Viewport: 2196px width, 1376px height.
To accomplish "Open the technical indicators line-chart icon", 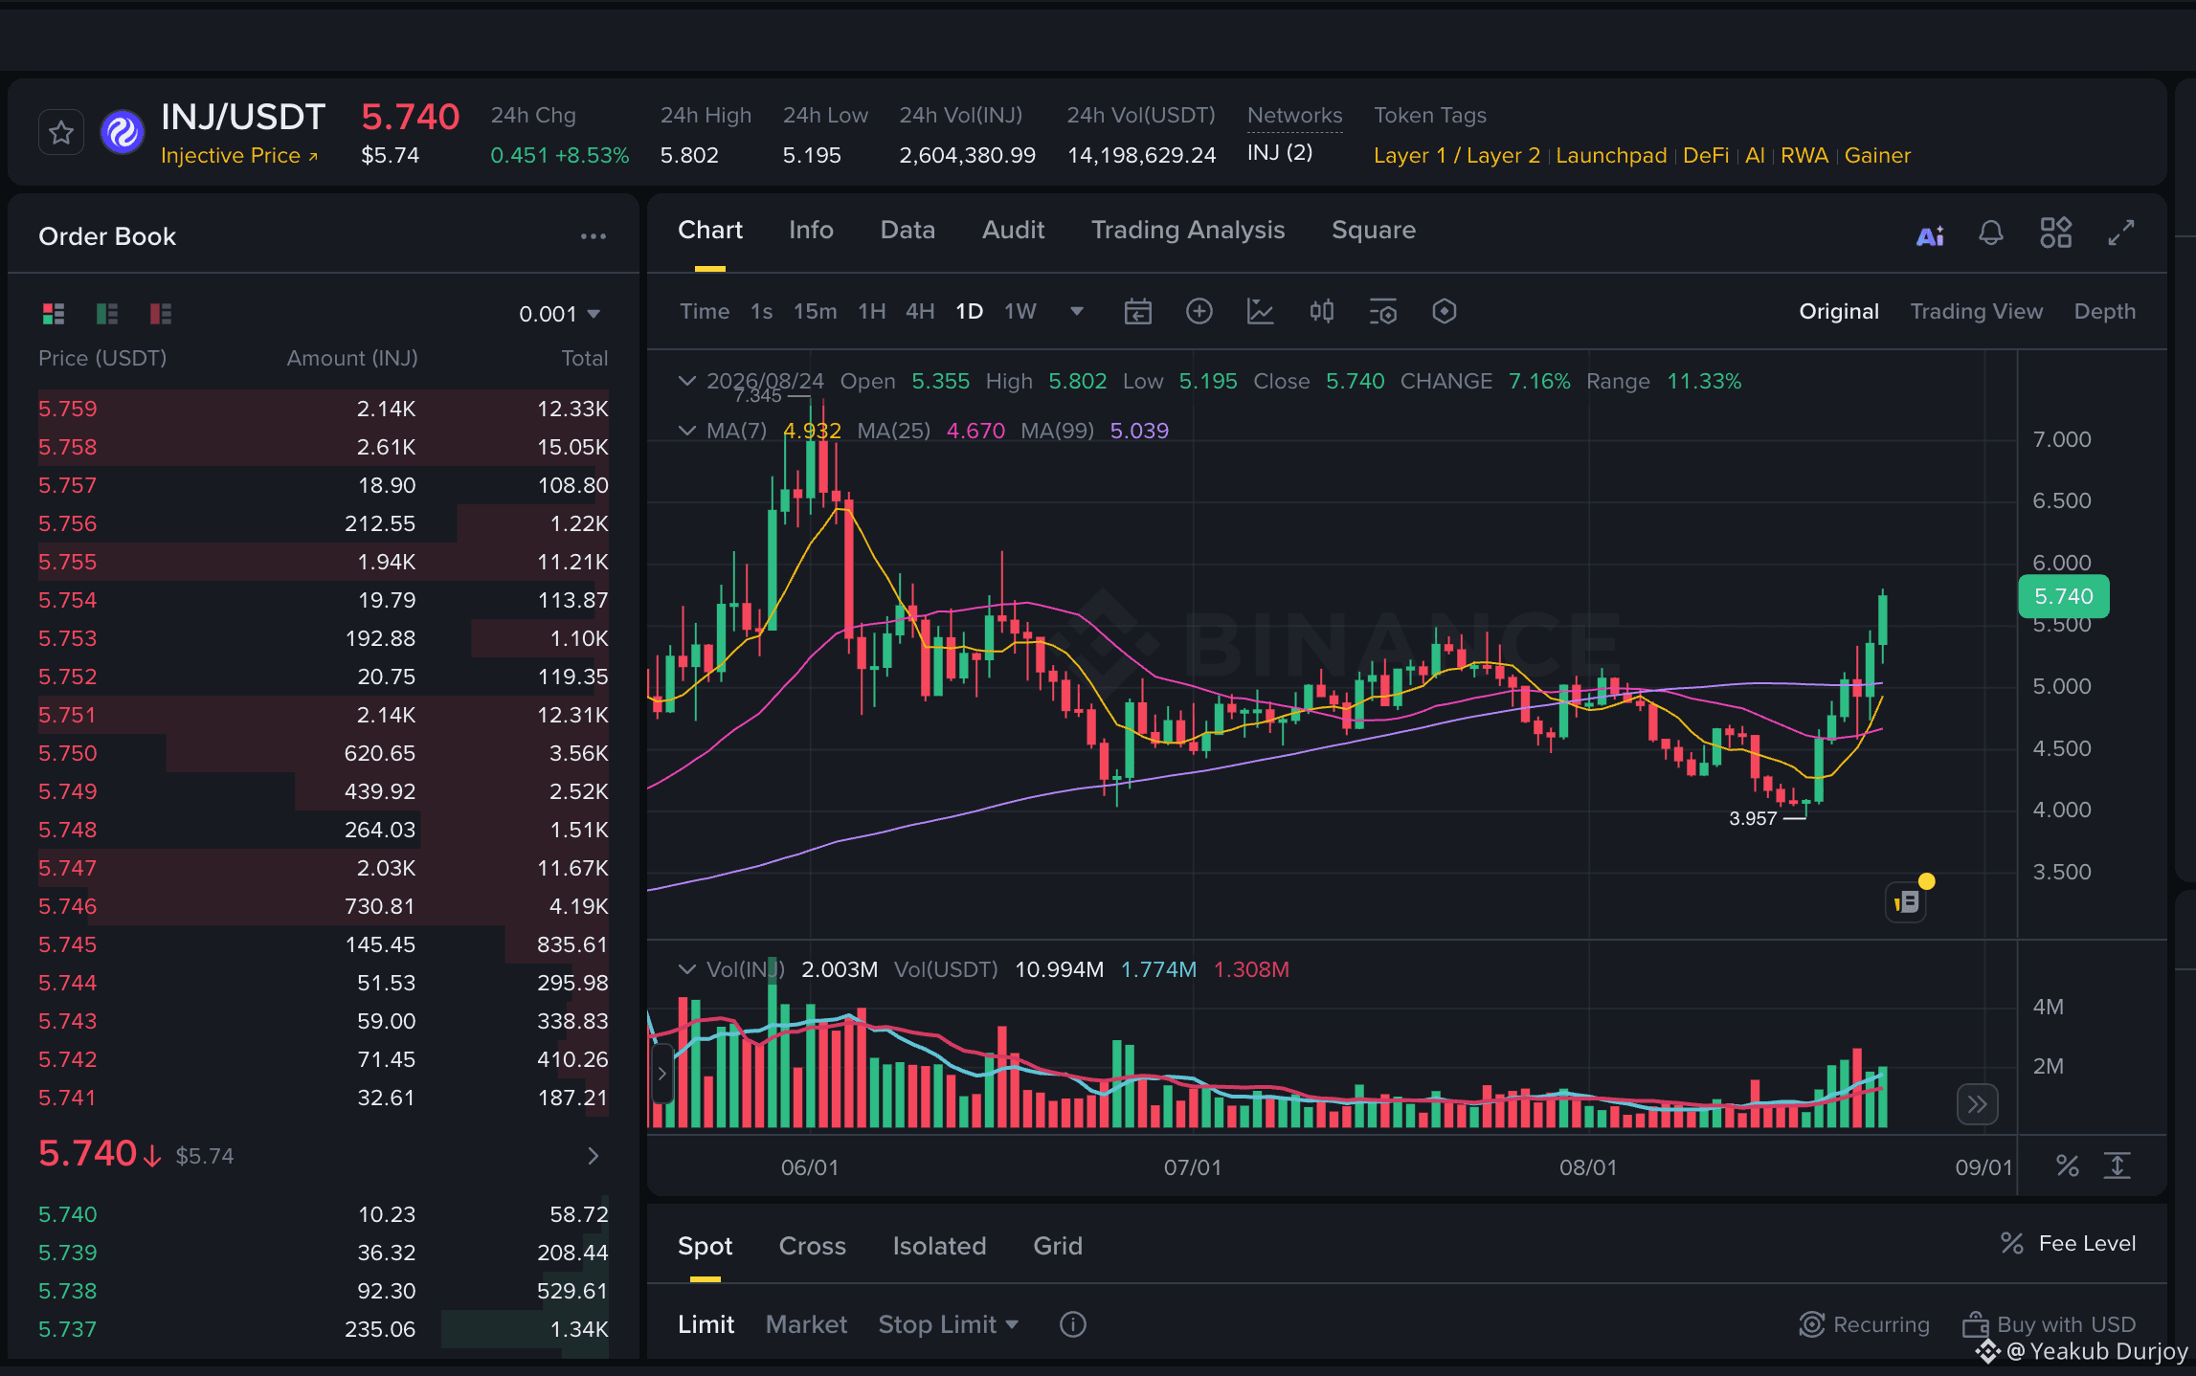I will [1261, 312].
